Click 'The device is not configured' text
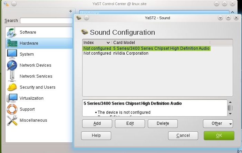The height and width of the screenshot is (153, 242). 124,112
